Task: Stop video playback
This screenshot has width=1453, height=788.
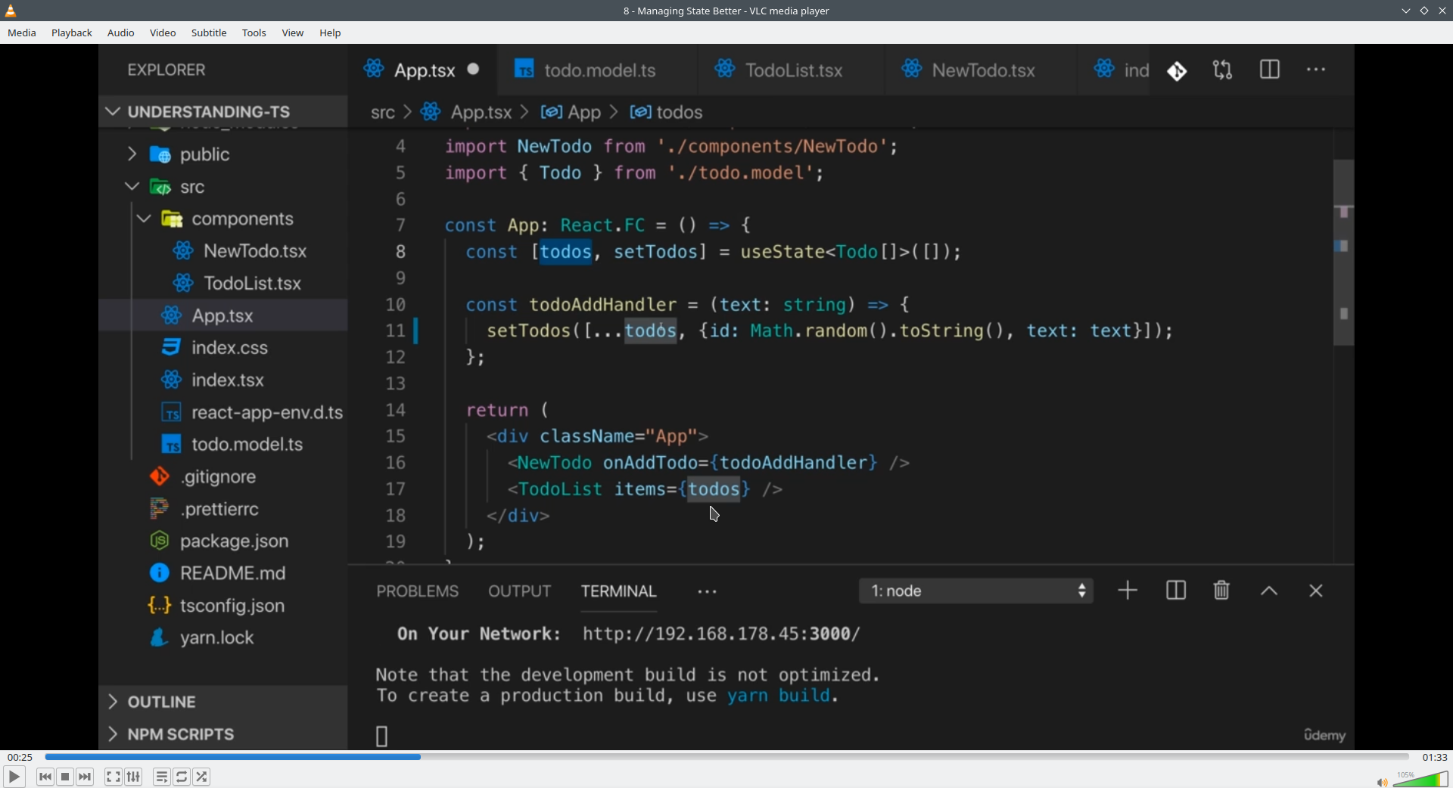Action: click(x=65, y=777)
